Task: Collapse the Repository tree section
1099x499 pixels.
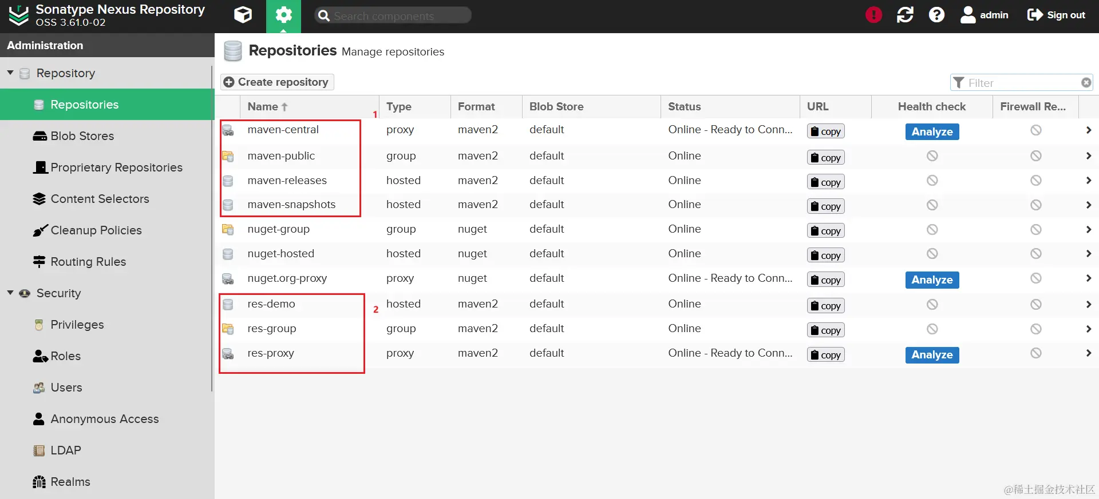Action: [10, 73]
